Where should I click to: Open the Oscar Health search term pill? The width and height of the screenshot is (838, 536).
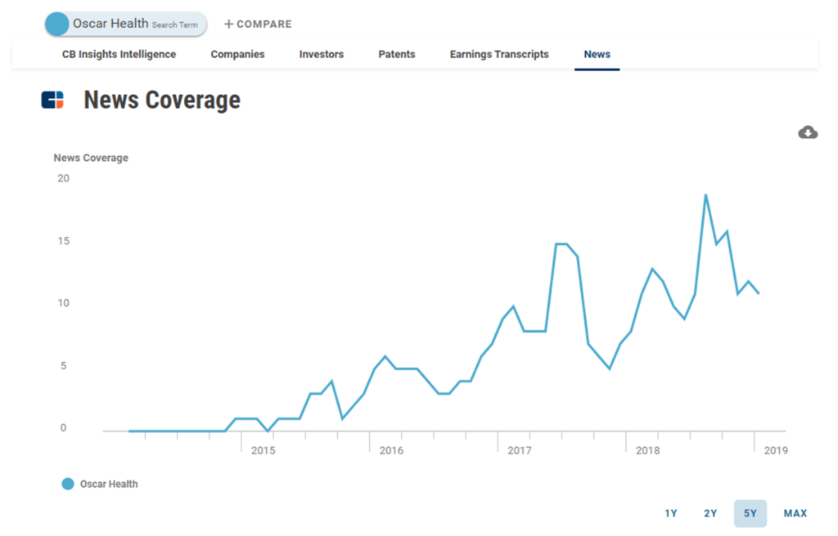coord(124,24)
